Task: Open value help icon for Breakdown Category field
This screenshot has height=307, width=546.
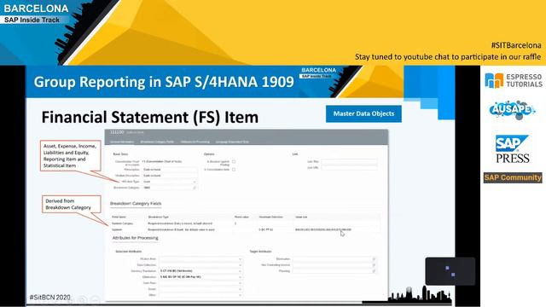Action: coord(195,188)
